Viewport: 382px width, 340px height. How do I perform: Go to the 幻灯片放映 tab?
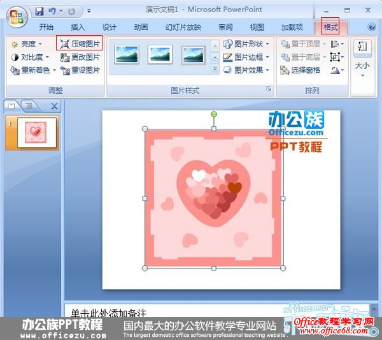[183, 27]
